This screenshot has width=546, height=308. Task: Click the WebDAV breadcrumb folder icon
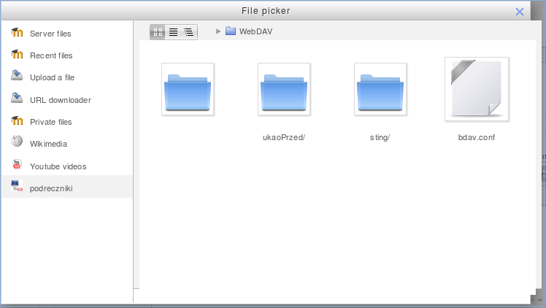click(231, 31)
